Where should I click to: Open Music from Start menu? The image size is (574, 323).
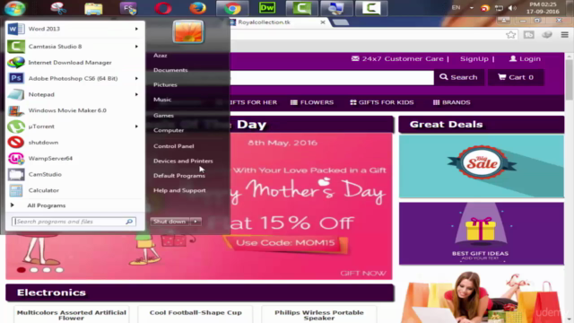point(162,100)
